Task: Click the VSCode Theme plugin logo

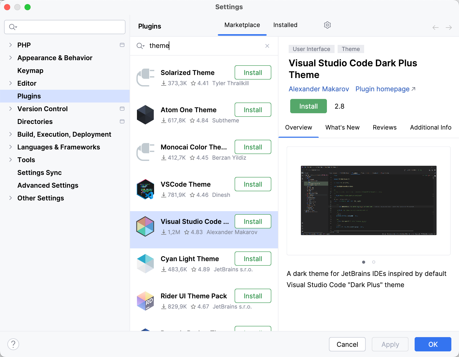Action: (x=145, y=189)
